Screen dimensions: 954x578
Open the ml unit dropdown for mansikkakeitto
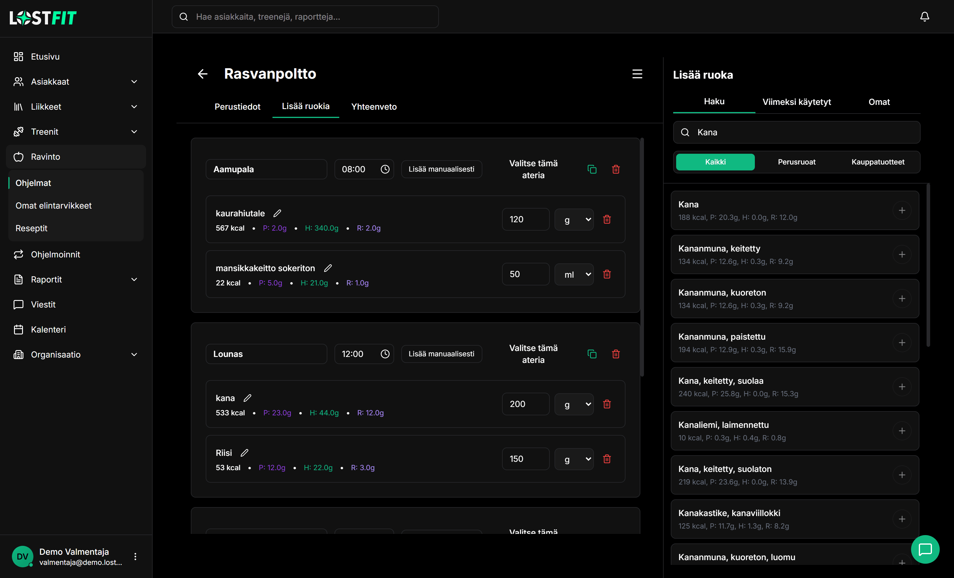click(x=574, y=274)
